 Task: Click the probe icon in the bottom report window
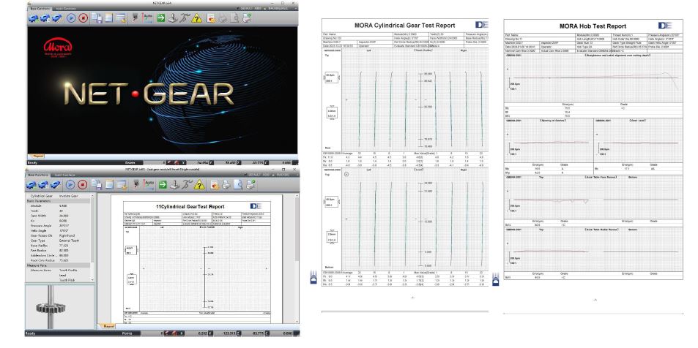click(x=135, y=184)
